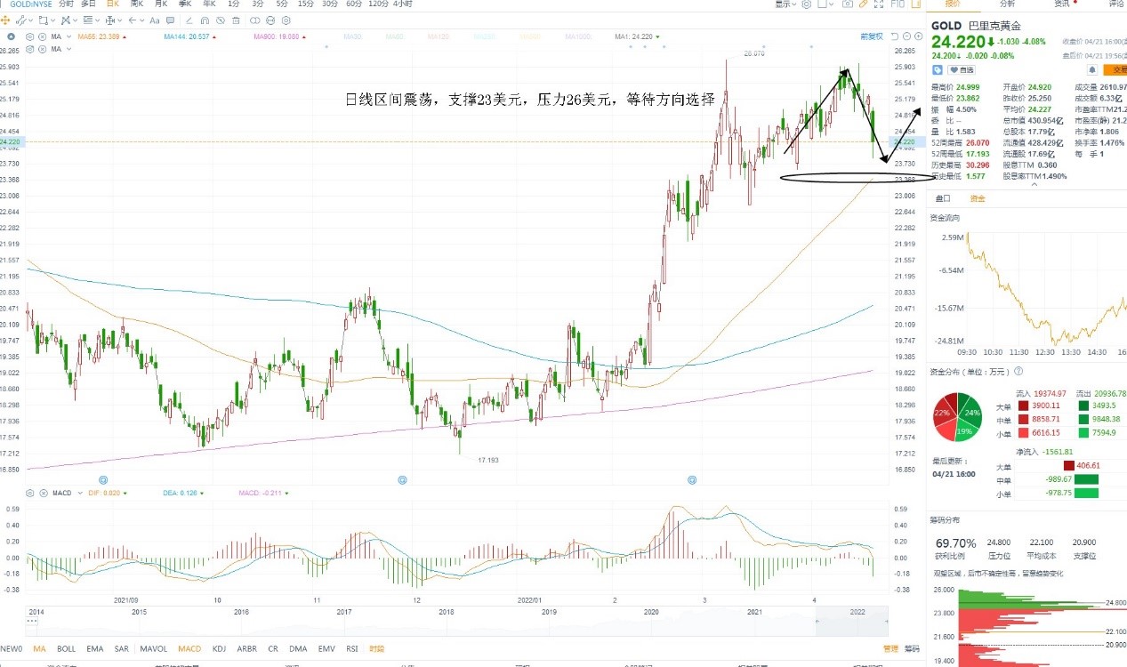This screenshot has width=1127, height=667.
Task: Take a chart snapshot with camera icon
Action: click(847, 4)
